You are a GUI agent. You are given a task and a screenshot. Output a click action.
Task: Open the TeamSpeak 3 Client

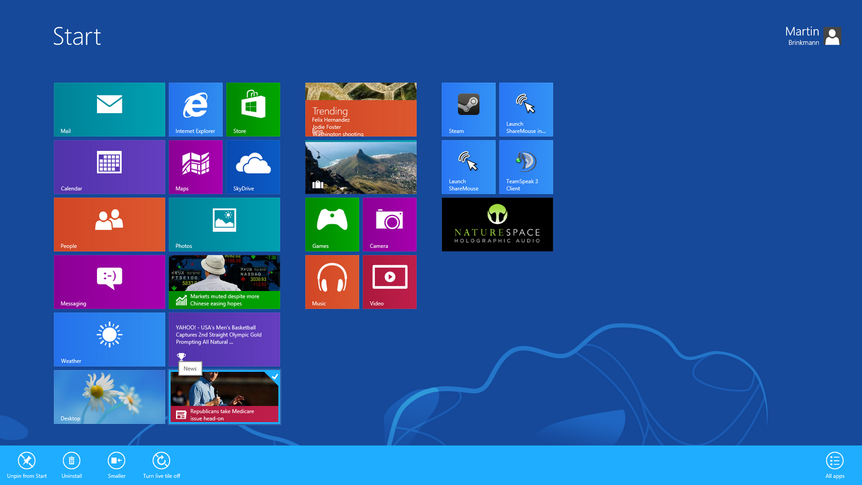point(526,167)
